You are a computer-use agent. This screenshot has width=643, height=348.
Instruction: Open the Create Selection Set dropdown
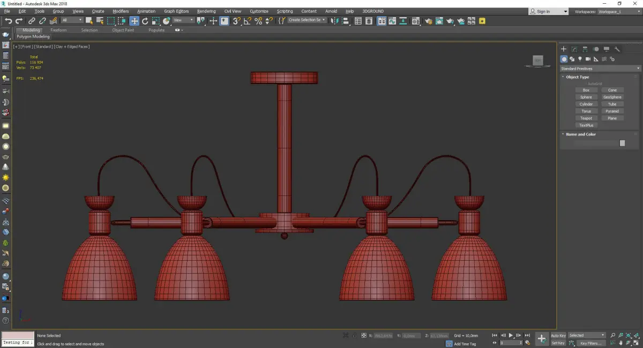307,20
